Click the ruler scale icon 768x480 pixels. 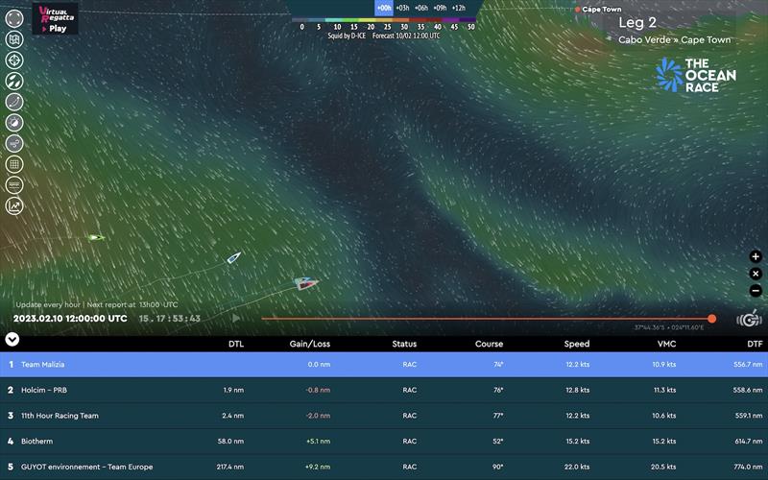[14, 185]
